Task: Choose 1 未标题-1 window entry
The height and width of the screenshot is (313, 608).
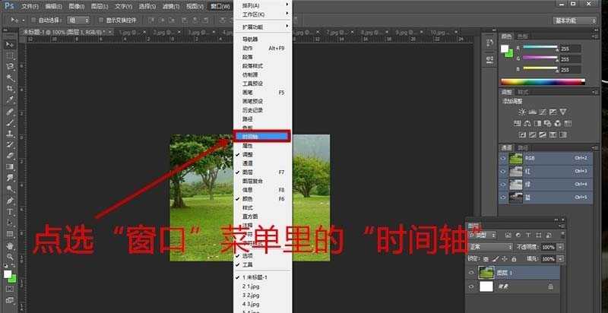Action: pyautogui.click(x=263, y=277)
